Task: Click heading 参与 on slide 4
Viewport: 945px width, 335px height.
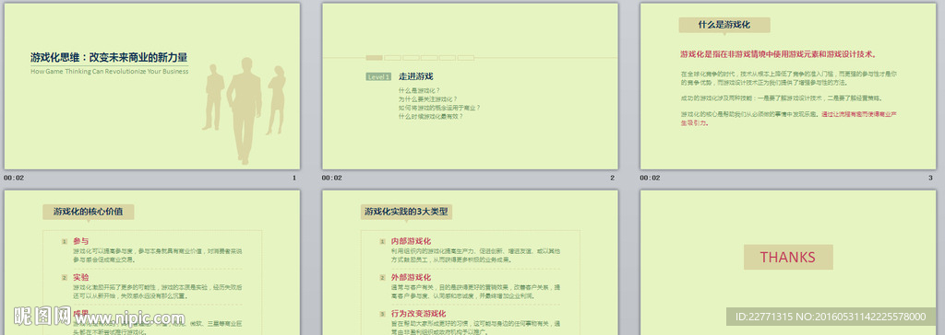Action: [x=81, y=241]
